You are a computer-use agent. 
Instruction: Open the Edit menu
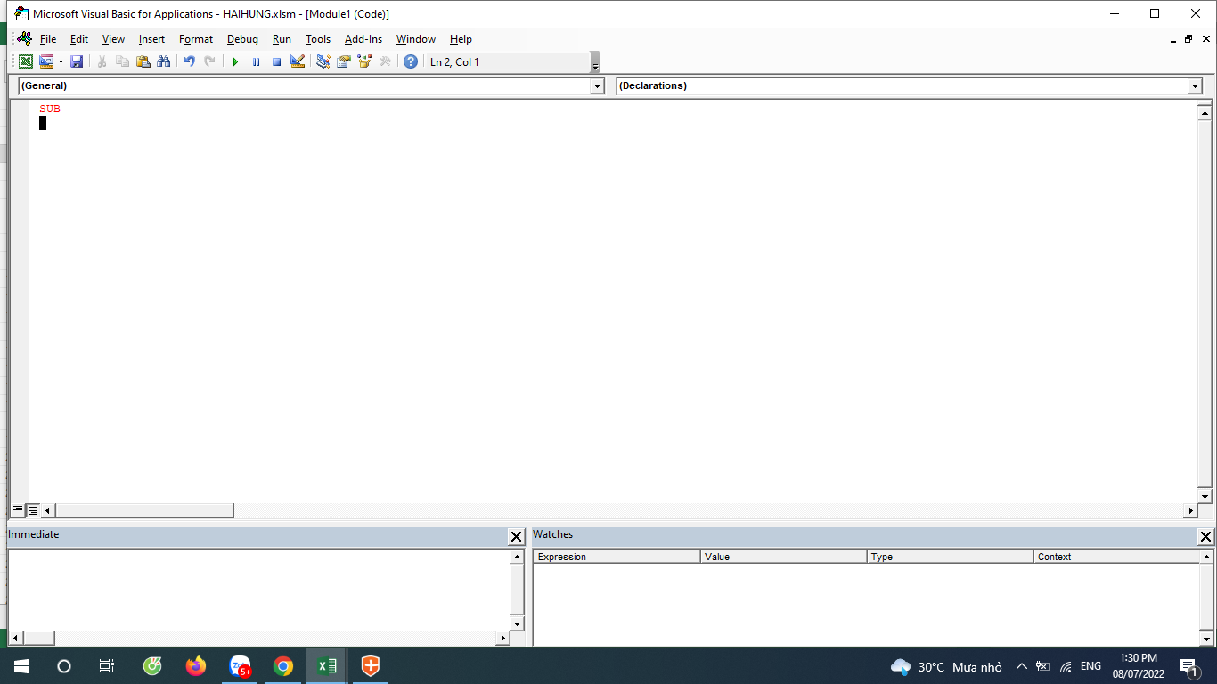pos(79,39)
